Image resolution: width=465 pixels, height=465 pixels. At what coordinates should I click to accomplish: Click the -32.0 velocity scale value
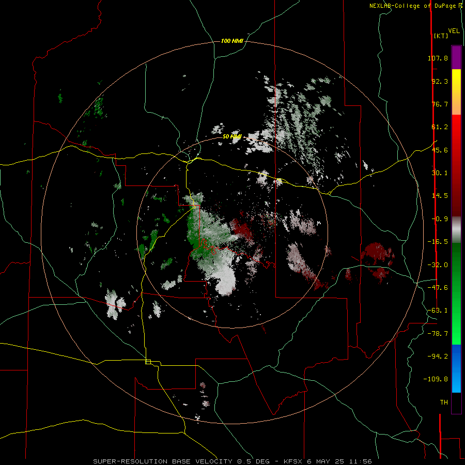pos(438,265)
